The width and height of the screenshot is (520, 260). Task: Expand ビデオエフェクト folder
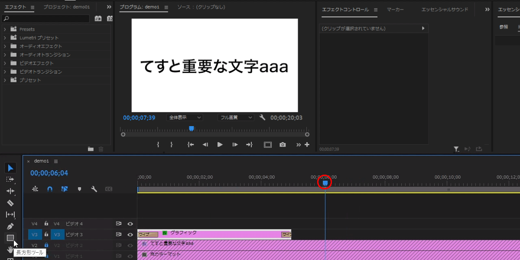click(5, 63)
